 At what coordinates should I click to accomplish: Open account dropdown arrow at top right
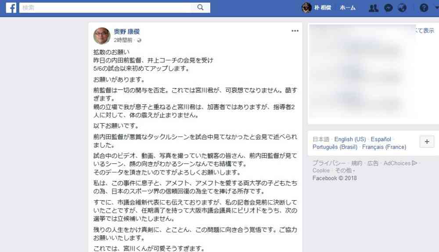(x=437, y=7)
